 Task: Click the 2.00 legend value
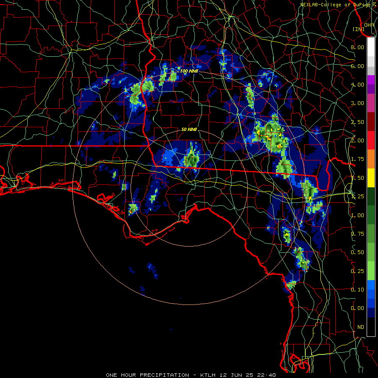[x=357, y=141]
